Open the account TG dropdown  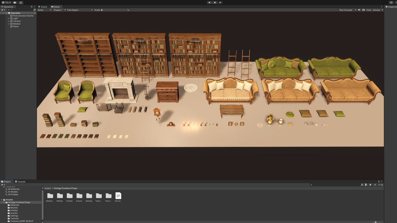(6, 2)
